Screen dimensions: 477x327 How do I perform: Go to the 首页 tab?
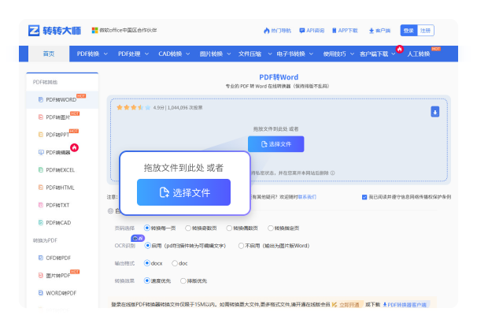click(49, 54)
